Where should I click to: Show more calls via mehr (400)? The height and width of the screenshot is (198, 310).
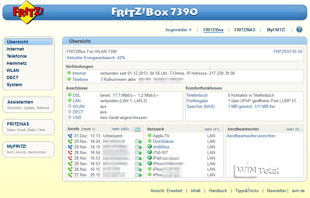(122, 129)
